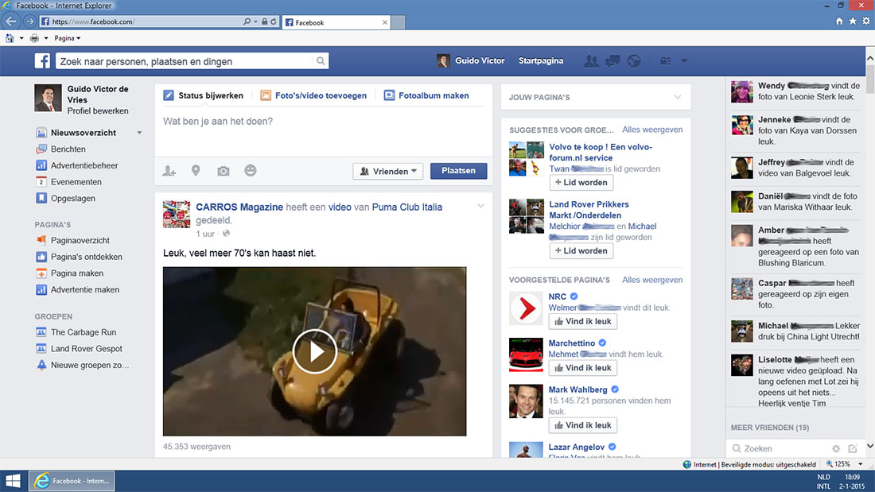Select Foto's/video toevoegen tab
This screenshot has width=875, height=492.
click(x=313, y=95)
